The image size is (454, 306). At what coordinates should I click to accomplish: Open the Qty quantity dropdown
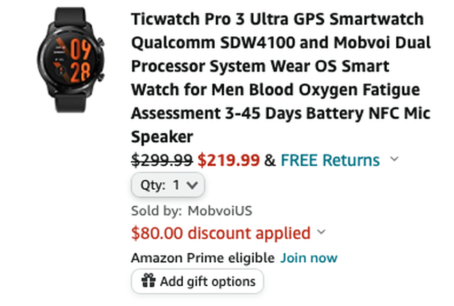(168, 186)
